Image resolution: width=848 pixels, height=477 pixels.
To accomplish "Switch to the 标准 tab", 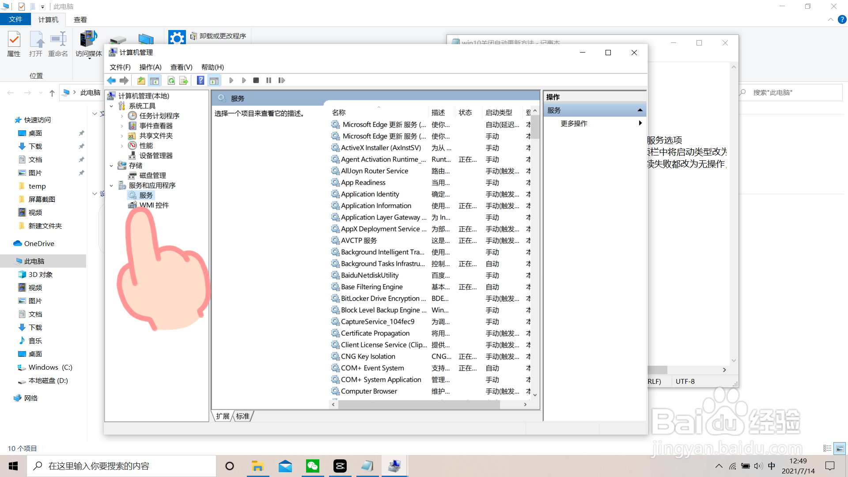I will point(242,416).
